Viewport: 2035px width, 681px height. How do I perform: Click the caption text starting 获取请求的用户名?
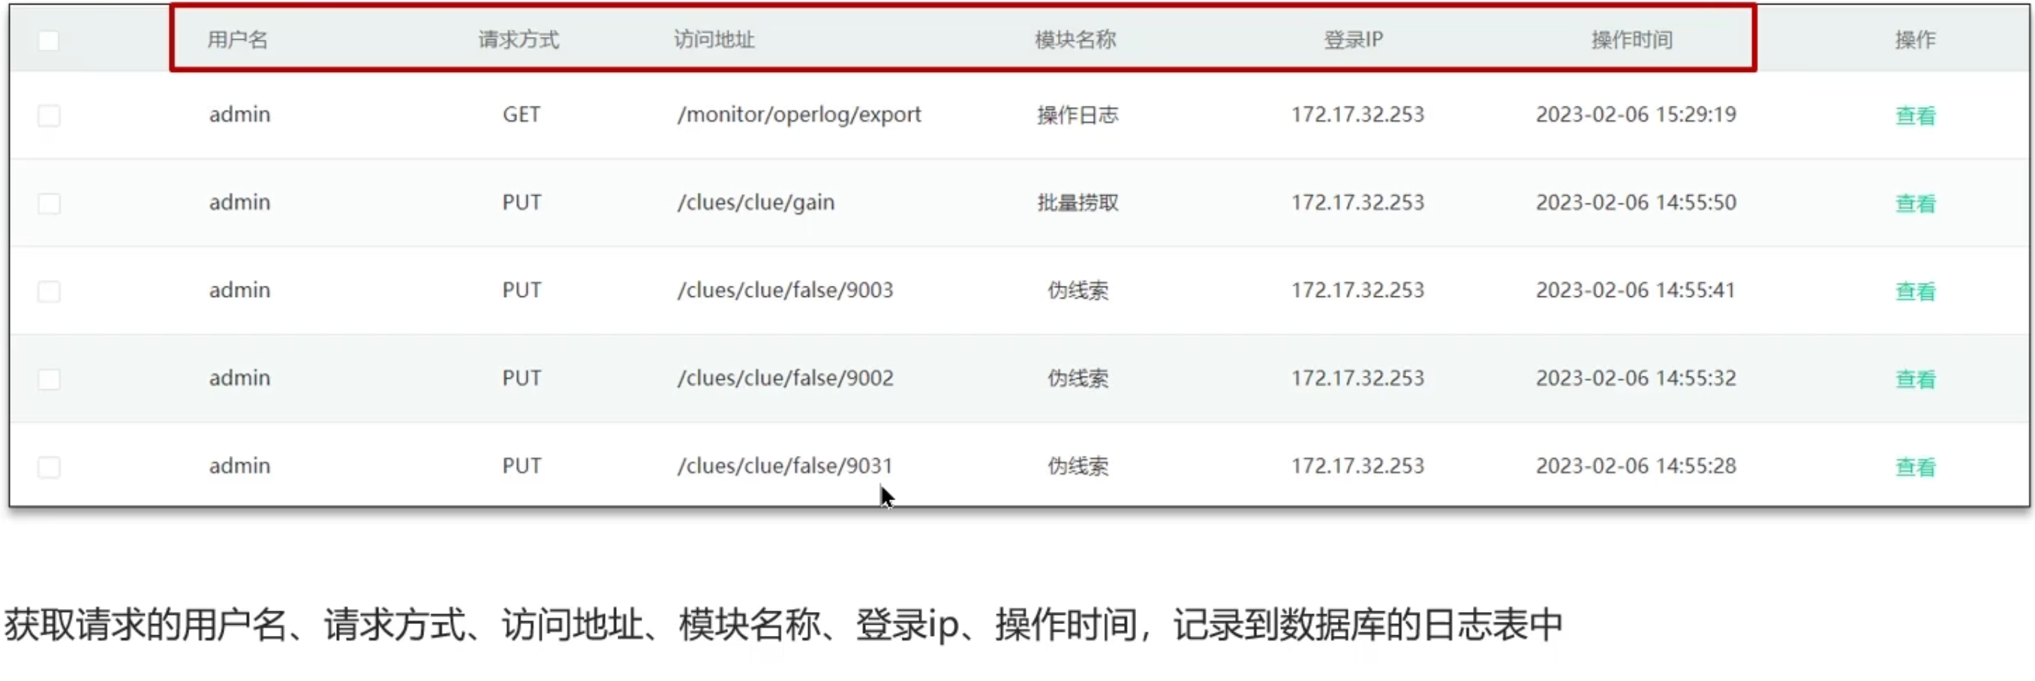pos(783,625)
